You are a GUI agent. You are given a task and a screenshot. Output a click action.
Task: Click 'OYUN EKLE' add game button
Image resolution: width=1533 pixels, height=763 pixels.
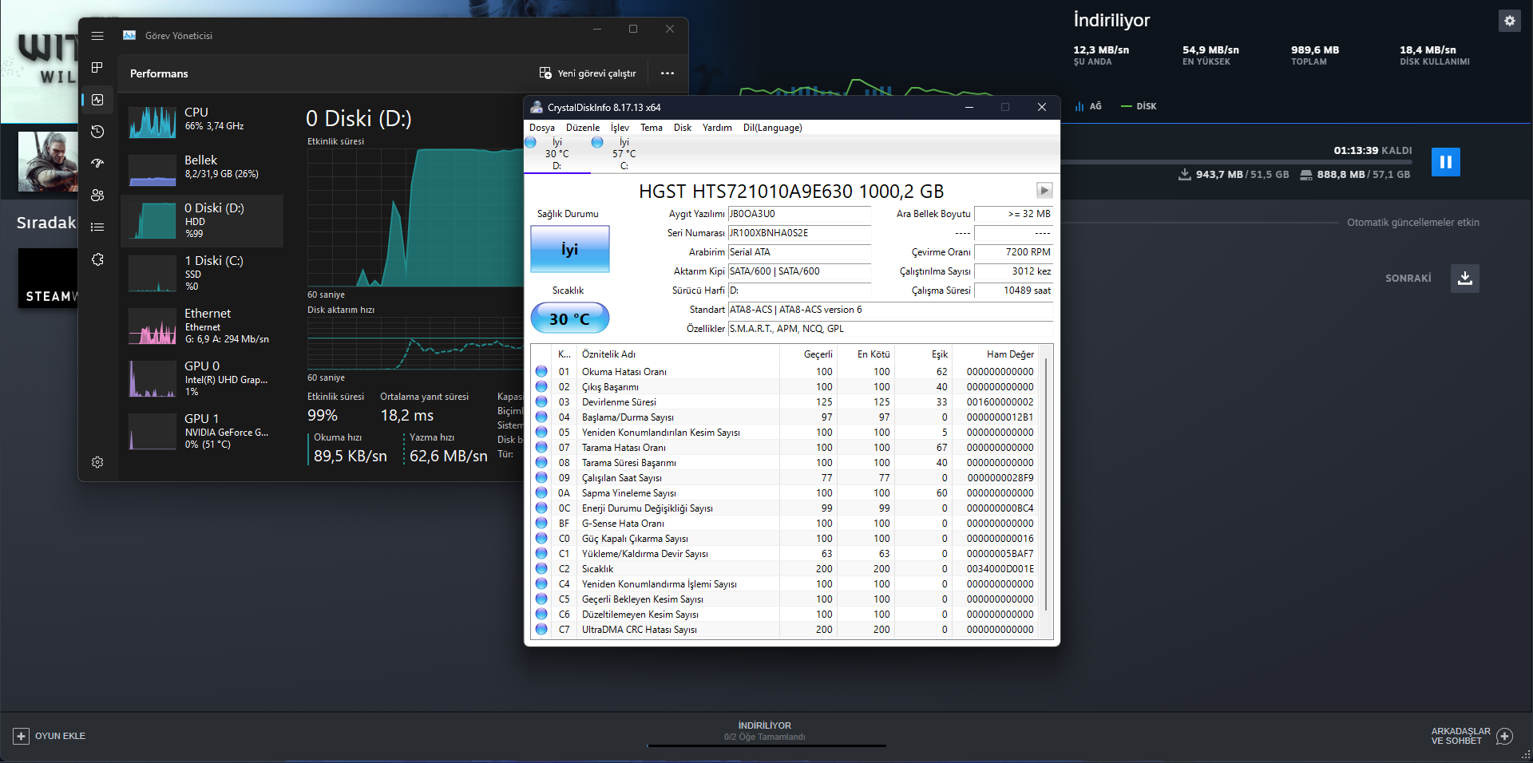[50, 736]
